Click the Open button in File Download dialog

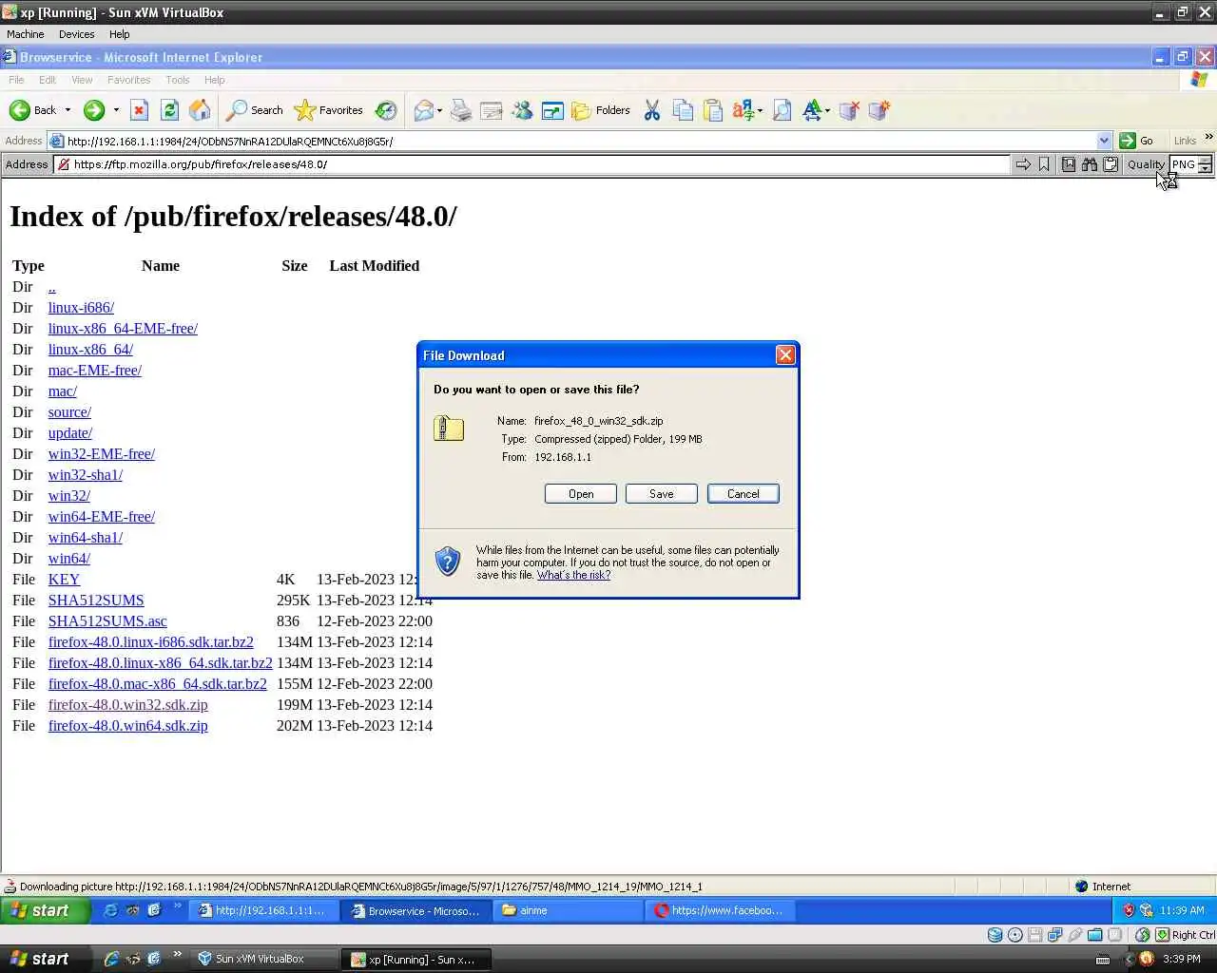point(581,494)
